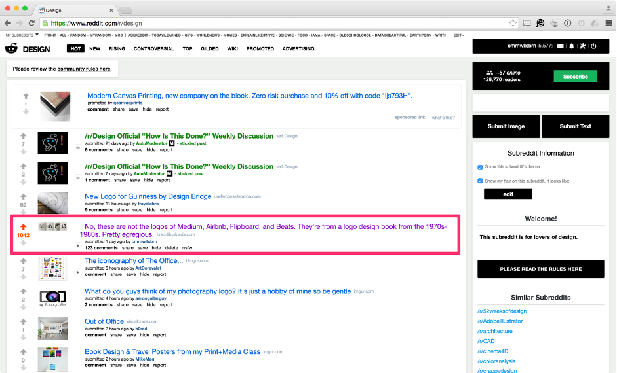The height and width of the screenshot is (373, 617).
Task: Toggle Show my flair on this subreddit checkbox
Action: [x=480, y=181]
